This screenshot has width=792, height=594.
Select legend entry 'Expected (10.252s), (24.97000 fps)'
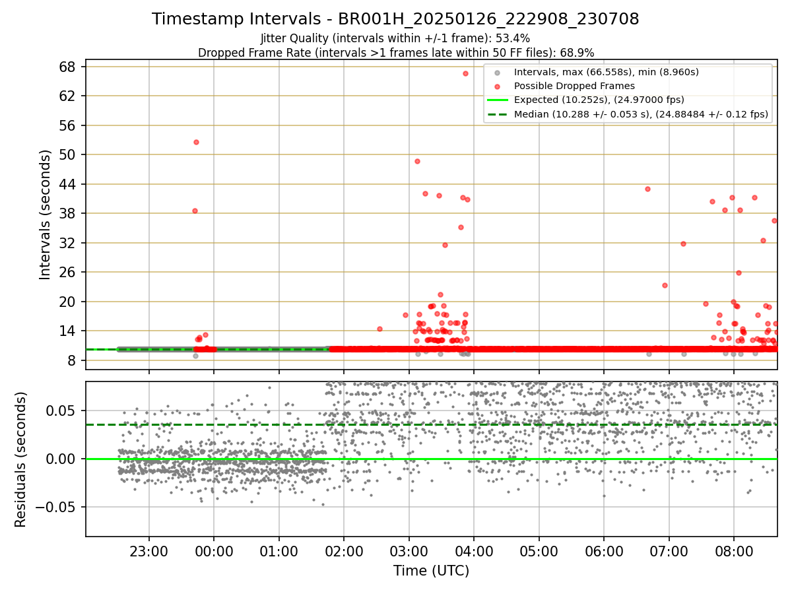coord(599,100)
